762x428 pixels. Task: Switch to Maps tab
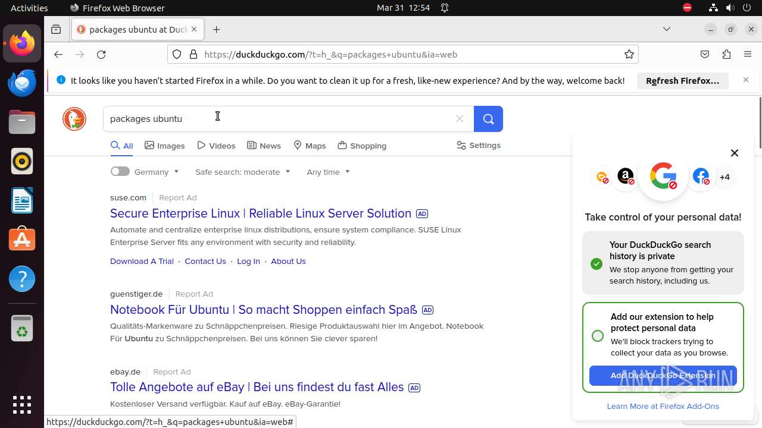click(310, 146)
